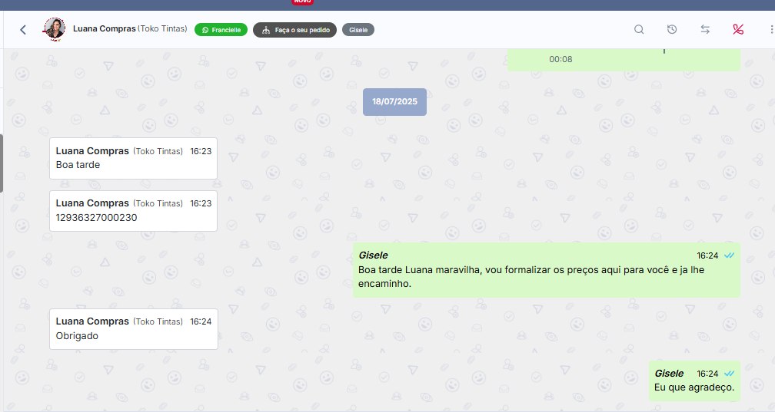Select the message with number 12936327000230
Image resolution: width=775 pixels, height=412 pixels.
tap(133, 211)
